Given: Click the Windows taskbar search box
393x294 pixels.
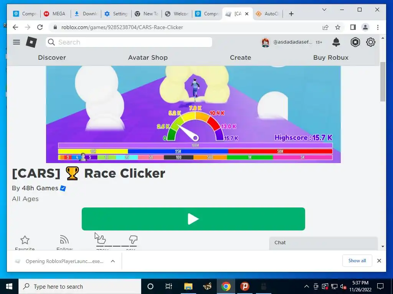Looking at the screenshot, I should (80, 286).
